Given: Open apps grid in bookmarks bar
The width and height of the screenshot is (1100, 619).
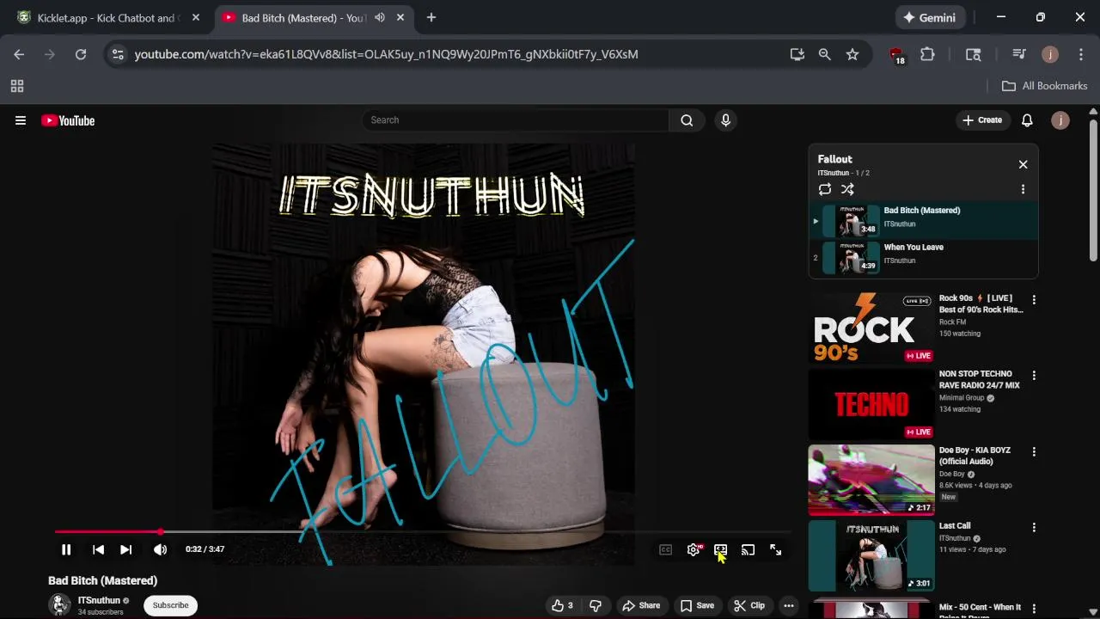Looking at the screenshot, I should point(17,86).
